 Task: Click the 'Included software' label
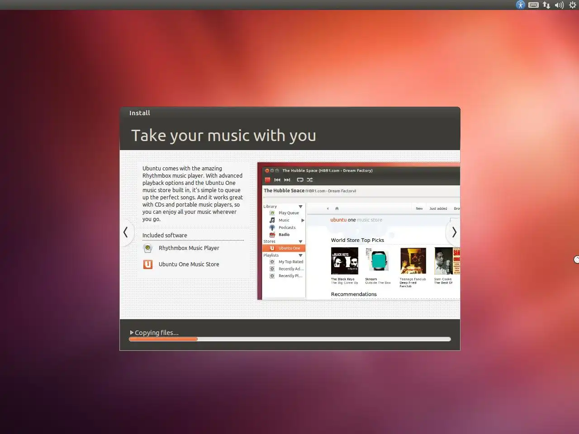(165, 236)
